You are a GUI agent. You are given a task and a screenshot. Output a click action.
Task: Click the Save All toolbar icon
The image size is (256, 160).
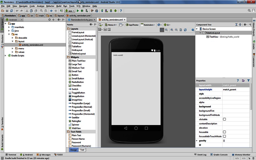[7, 11]
